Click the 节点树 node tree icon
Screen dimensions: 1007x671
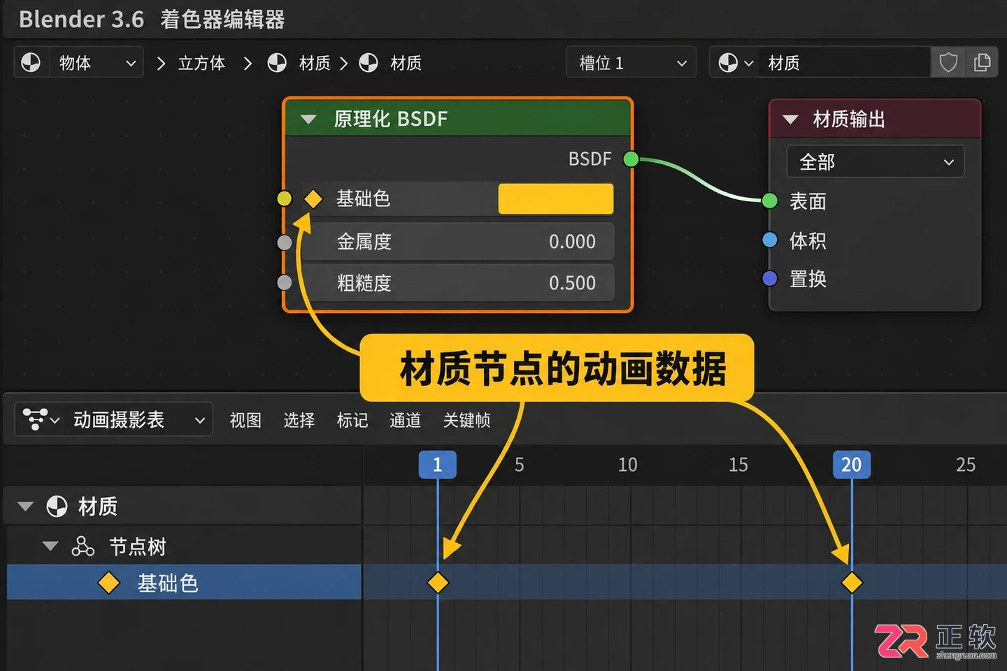(x=83, y=546)
